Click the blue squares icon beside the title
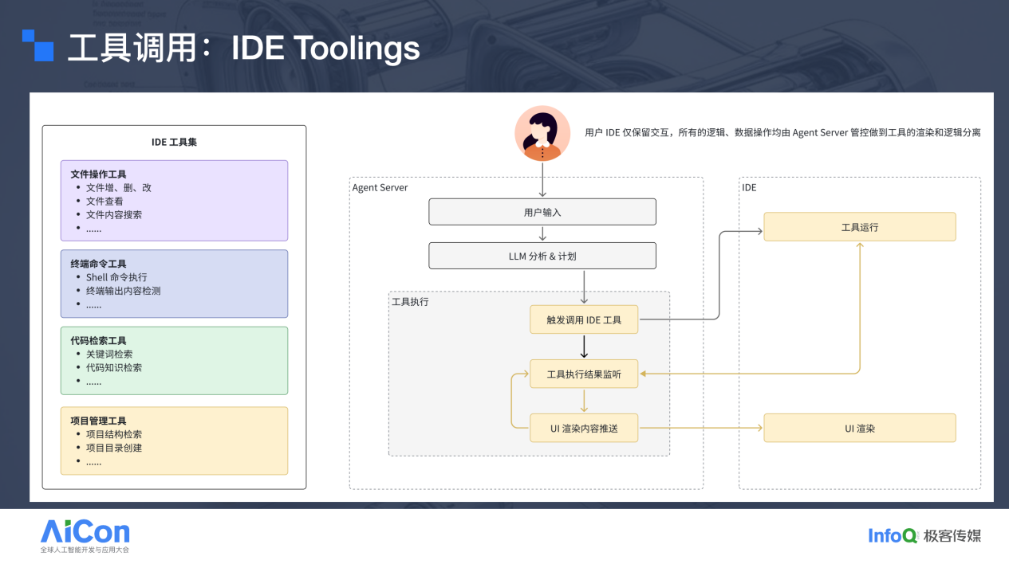Screen dimensions: 1009x564 37,45
